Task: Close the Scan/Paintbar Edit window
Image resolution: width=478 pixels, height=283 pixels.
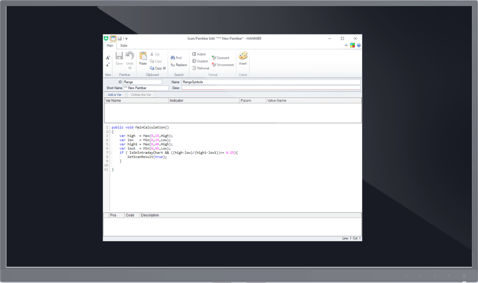Action: 355,39
